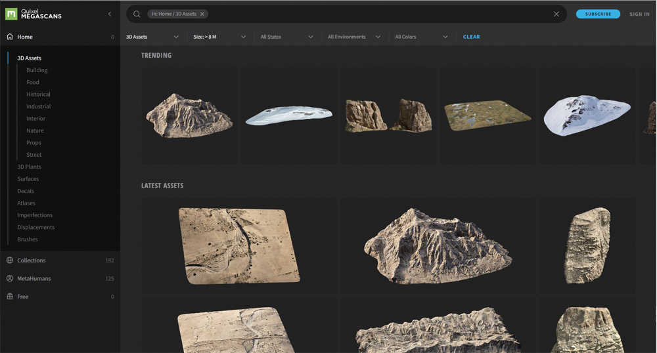Collapse the sidebar with the left chevron
The height and width of the screenshot is (353, 657).
point(110,14)
